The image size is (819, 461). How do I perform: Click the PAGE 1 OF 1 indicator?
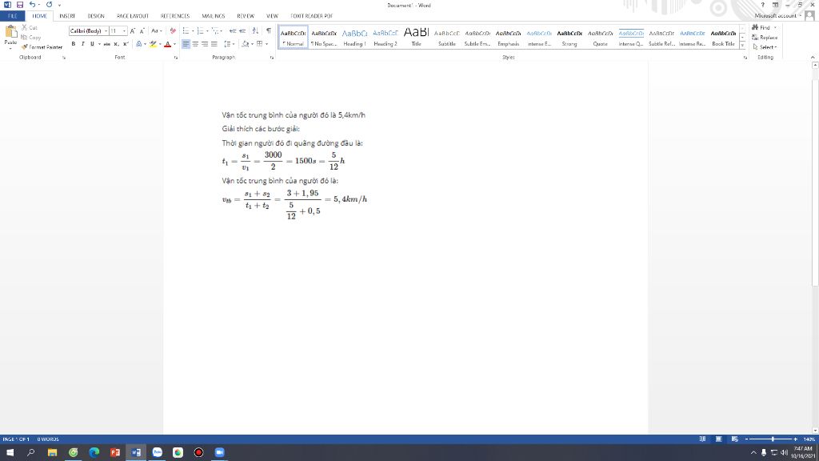point(16,439)
